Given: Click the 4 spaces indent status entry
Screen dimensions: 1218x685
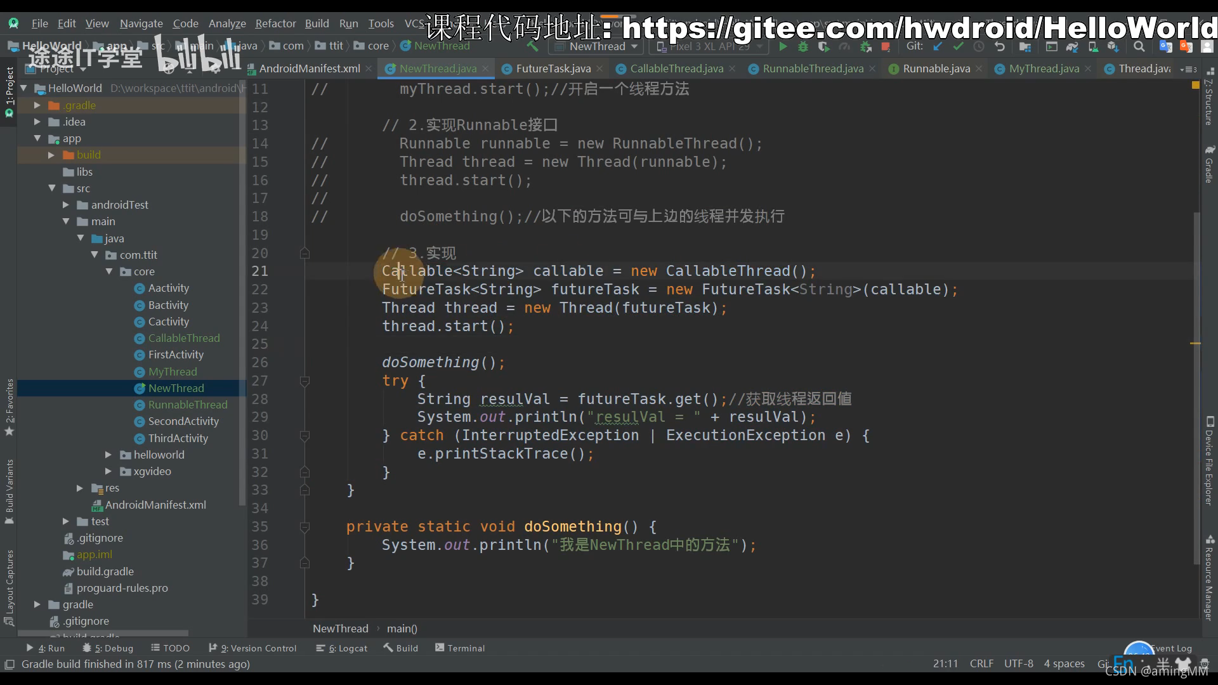Looking at the screenshot, I should 1064,663.
